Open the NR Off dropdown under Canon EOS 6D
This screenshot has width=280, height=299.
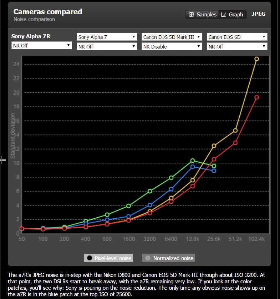coord(237,46)
